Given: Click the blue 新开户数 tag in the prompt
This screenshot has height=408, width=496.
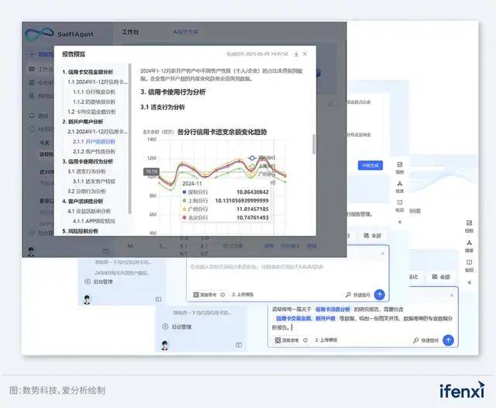Looking at the screenshot, I should tap(325, 318).
